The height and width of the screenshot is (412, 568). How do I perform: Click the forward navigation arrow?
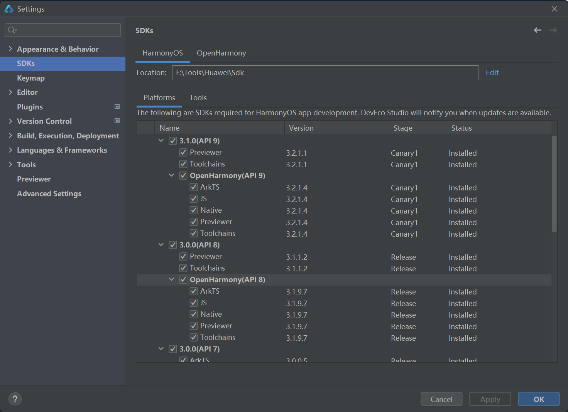click(553, 30)
